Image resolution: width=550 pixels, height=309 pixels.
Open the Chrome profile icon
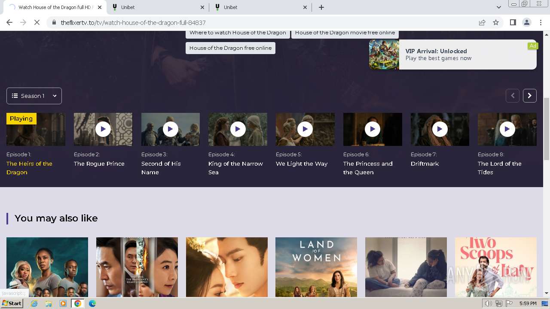point(526,23)
